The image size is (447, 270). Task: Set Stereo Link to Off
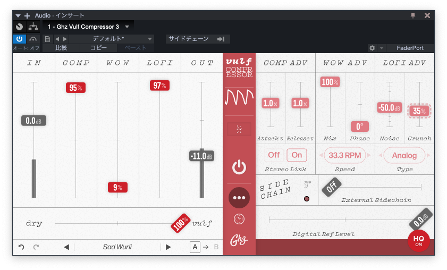coord(274,155)
